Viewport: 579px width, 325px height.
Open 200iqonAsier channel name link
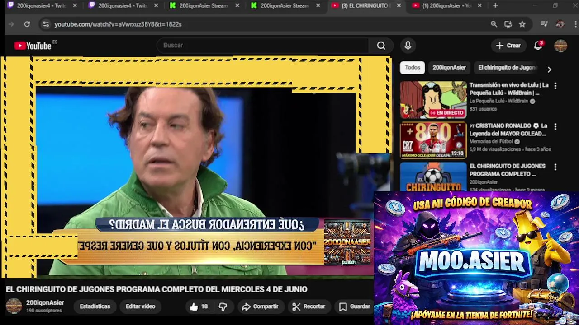[45, 303]
